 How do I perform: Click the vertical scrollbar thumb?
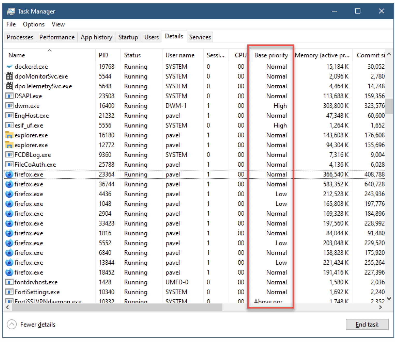(x=389, y=106)
